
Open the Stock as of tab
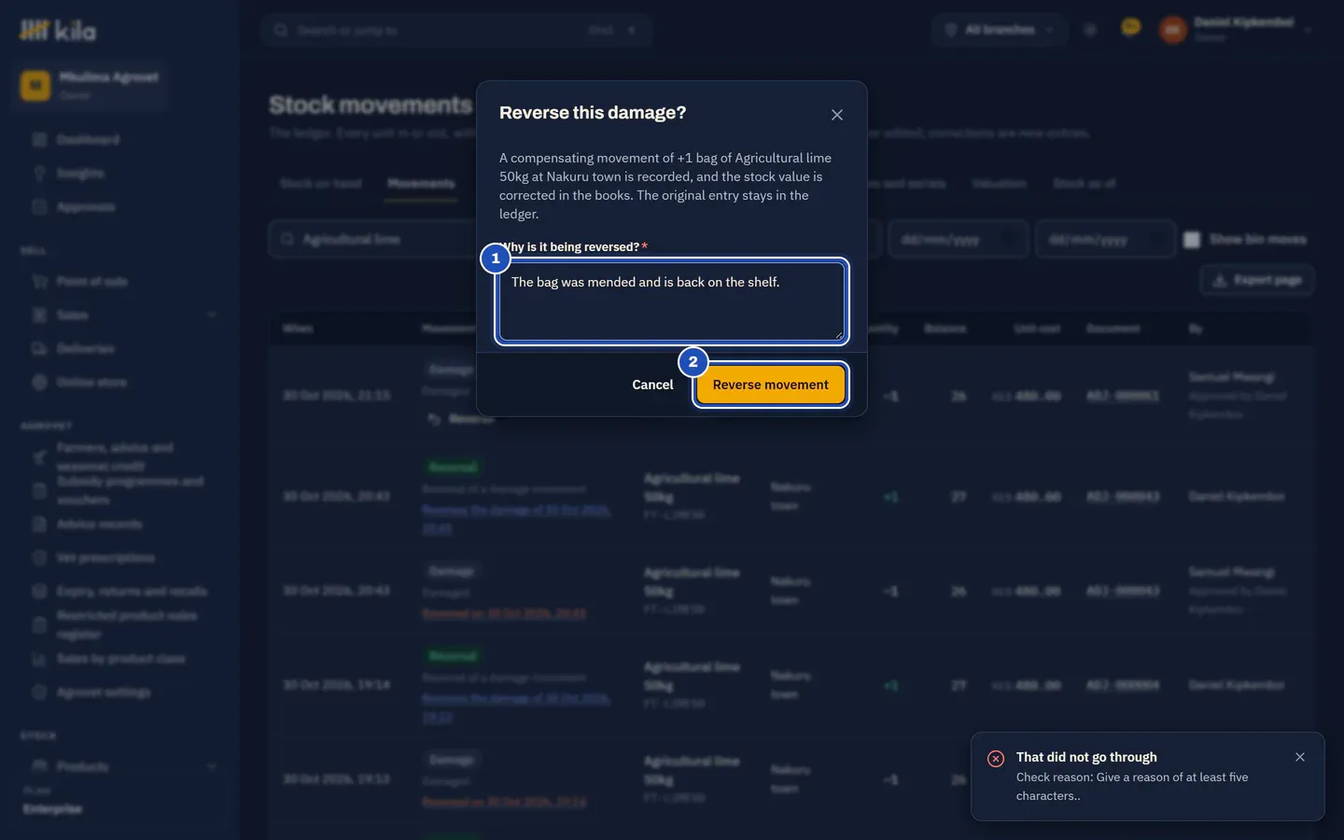coord(1085,184)
